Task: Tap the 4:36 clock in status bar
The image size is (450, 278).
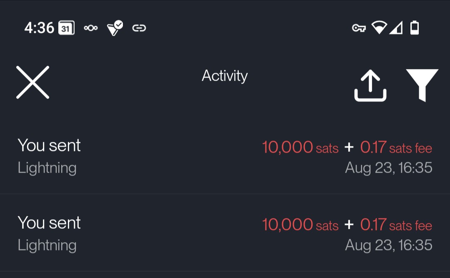Action: click(x=39, y=28)
